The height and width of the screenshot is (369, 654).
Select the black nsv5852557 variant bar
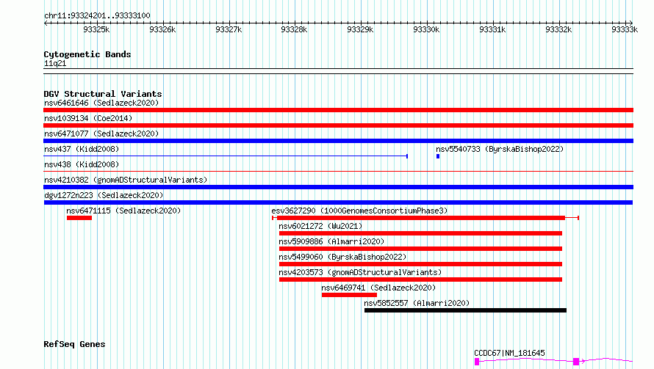465,310
